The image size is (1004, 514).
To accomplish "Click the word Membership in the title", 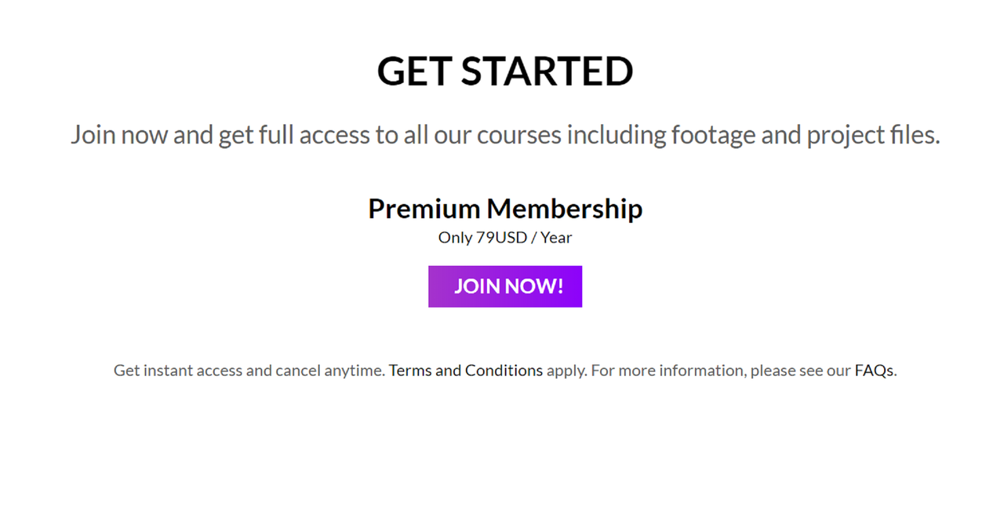I will 565,209.
